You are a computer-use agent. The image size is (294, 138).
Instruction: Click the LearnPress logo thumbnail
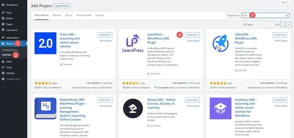coord(133,43)
